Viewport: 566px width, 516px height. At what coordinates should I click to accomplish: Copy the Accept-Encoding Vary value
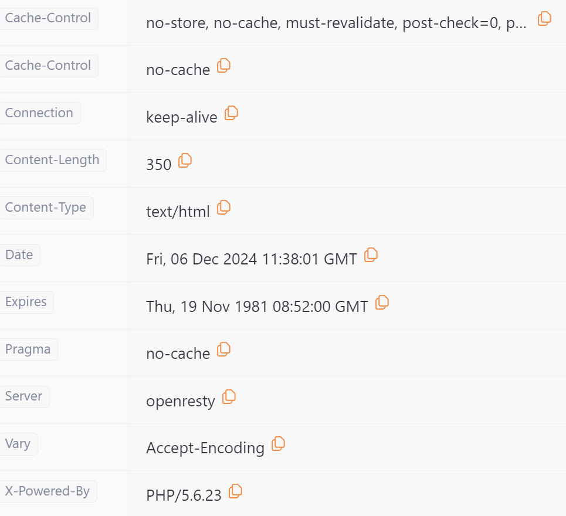278,444
